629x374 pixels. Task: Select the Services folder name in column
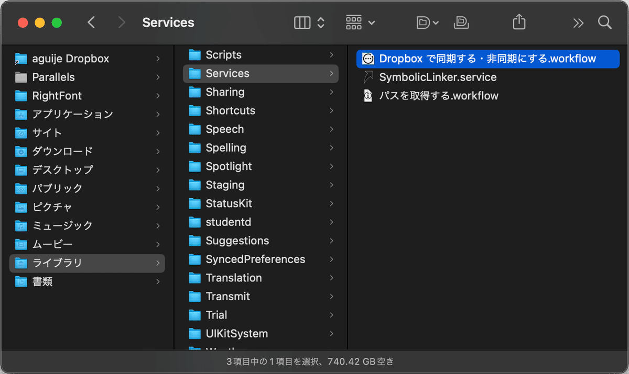point(227,74)
